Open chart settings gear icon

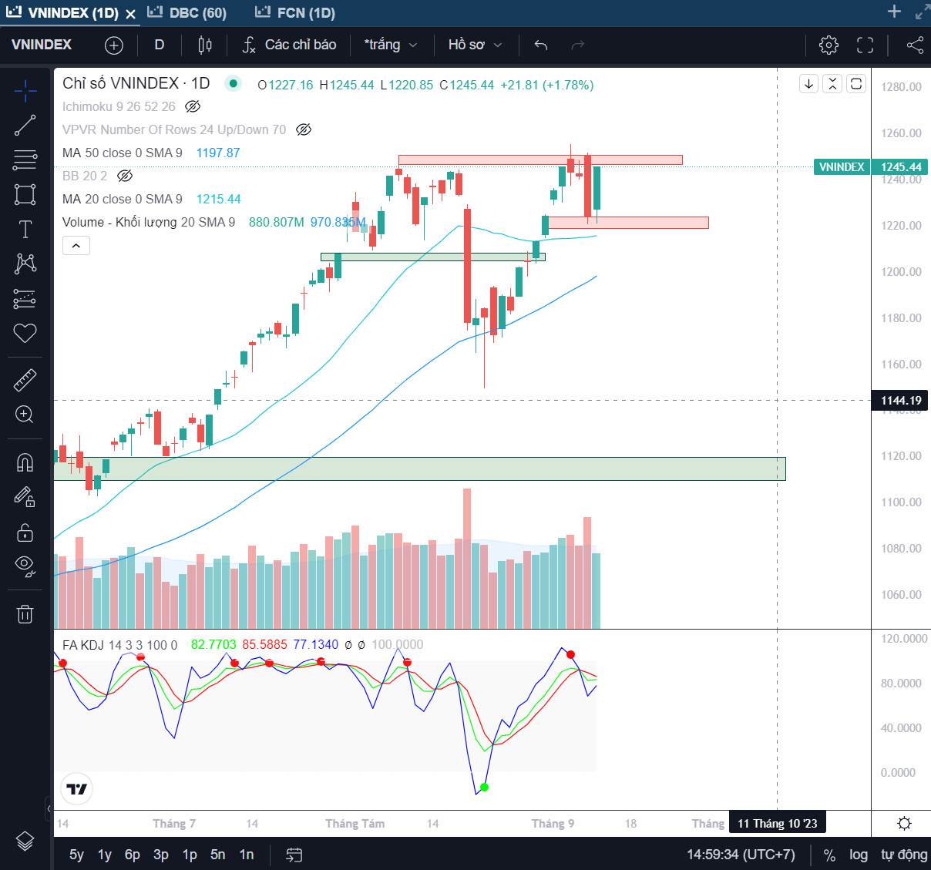828,45
